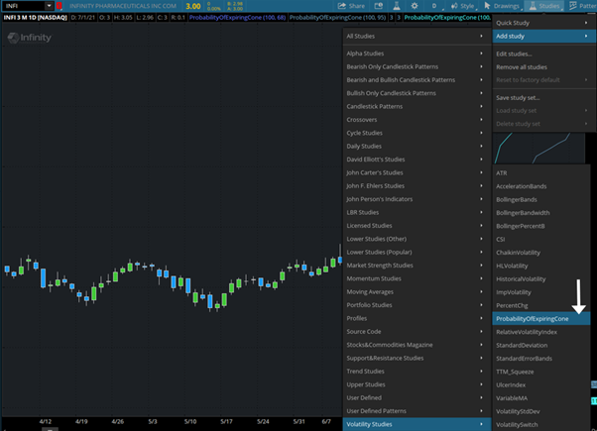Select Add study menu item
597x431 pixels.
coord(542,36)
